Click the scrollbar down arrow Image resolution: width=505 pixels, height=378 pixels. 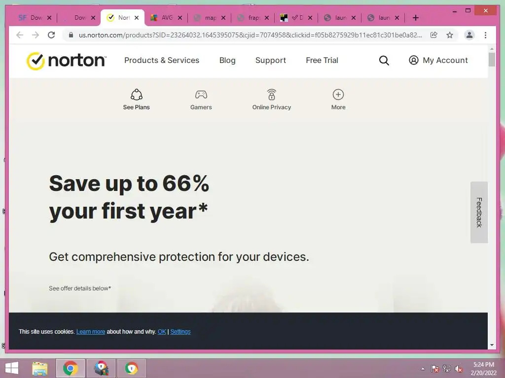(492, 345)
